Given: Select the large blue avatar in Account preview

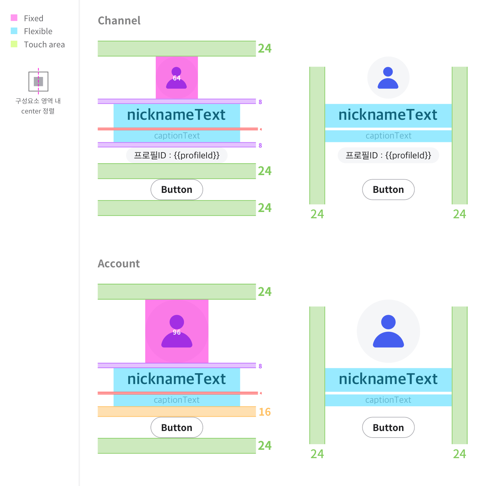Looking at the screenshot, I should pyautogui.click(x=388, y=331).
